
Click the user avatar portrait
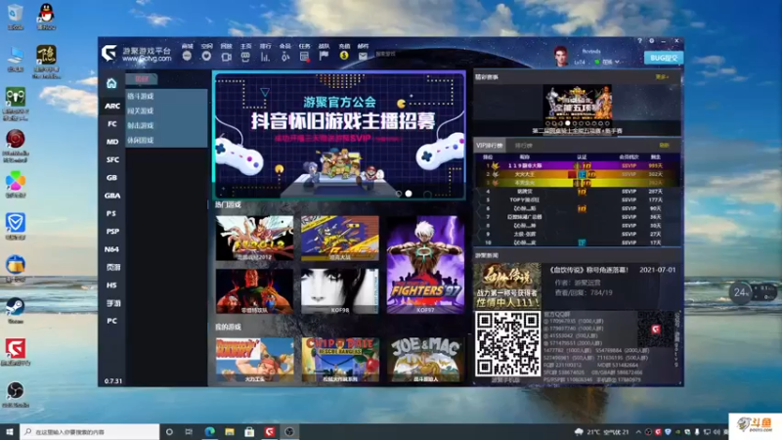point(561,57)
